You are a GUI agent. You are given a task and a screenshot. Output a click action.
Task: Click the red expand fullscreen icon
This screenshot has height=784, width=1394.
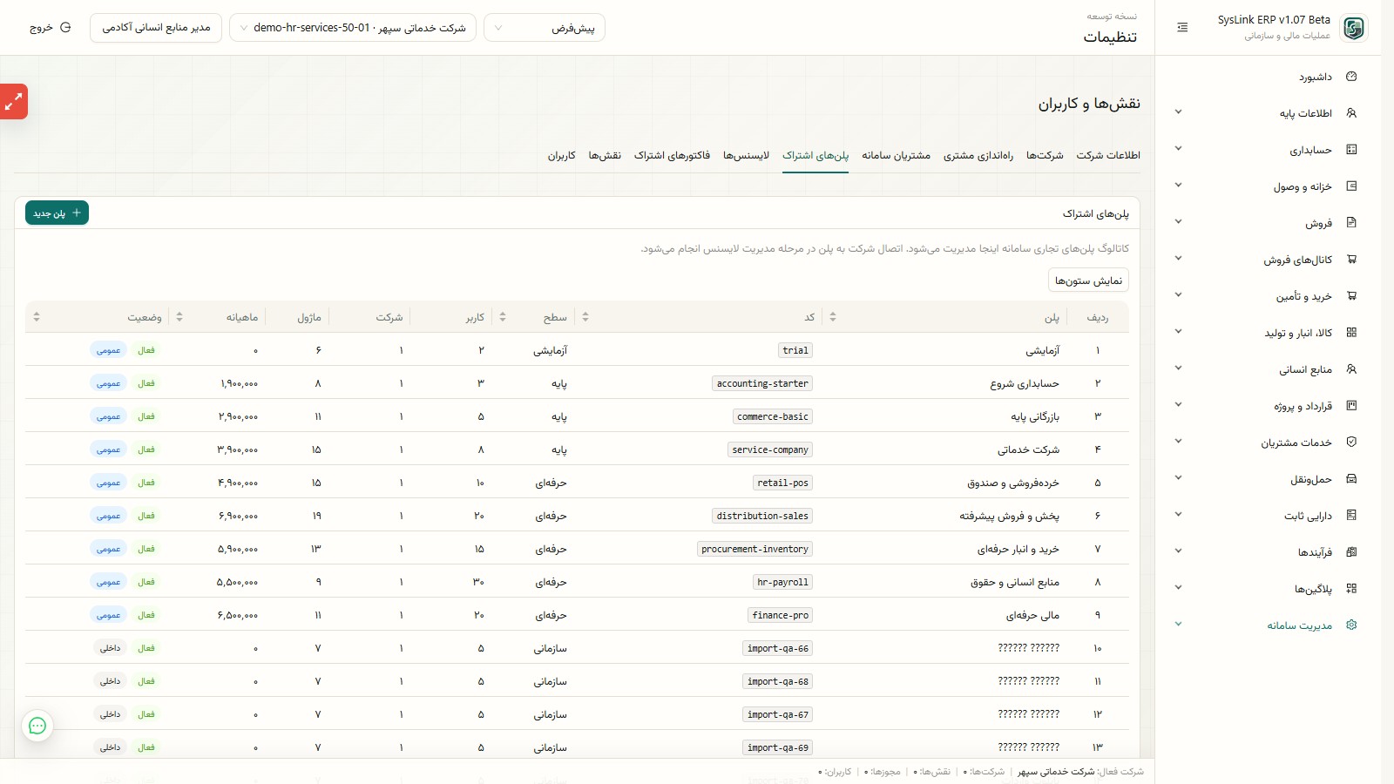13,102
